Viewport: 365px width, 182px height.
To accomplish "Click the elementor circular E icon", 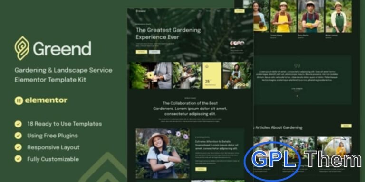I will [19, 100].
